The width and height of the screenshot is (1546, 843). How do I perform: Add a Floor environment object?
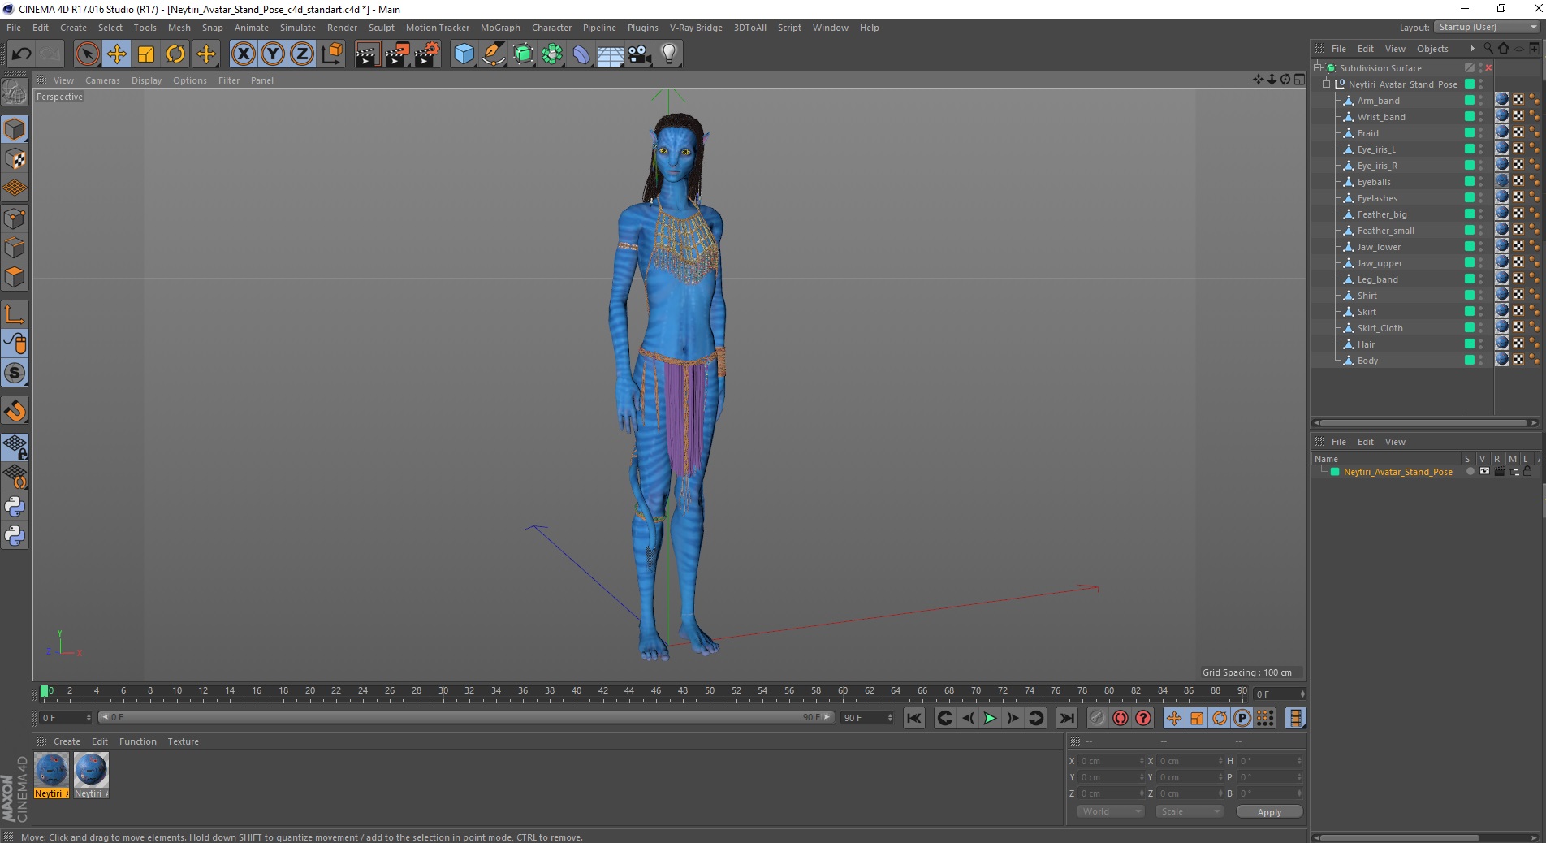(611, 54)
